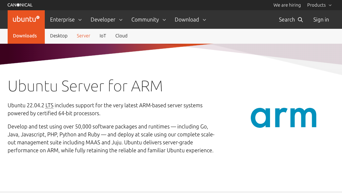Click the chevron next to Download
This screenshot has width=342, height=193.
pos(204,20)
